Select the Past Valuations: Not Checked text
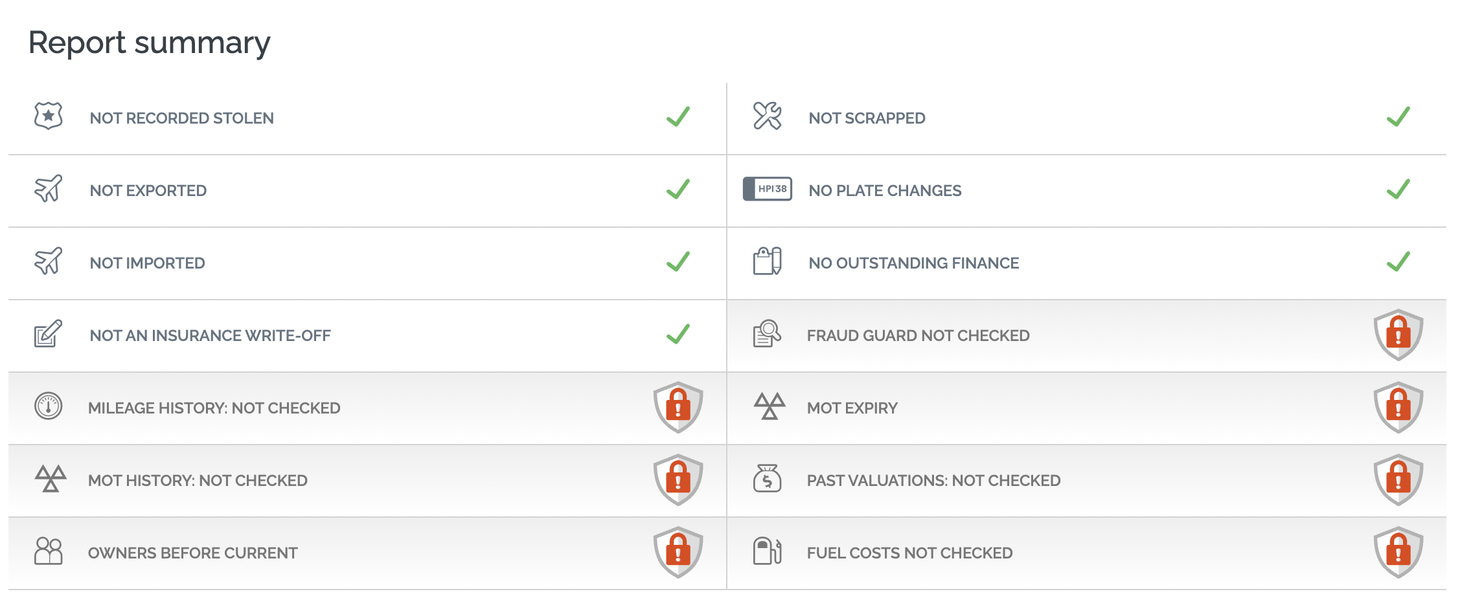Image resolution: width=1460 pixels, height=607 pixels. coord(933,480)
